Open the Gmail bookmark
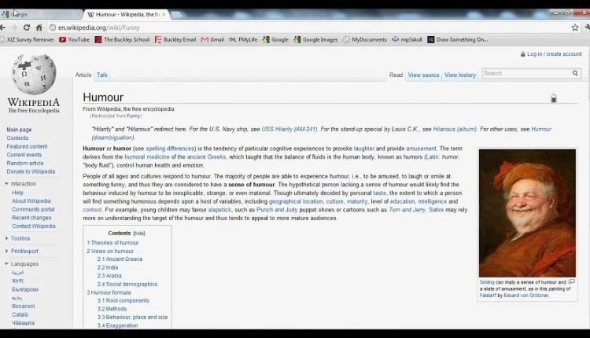 point(212,39)
